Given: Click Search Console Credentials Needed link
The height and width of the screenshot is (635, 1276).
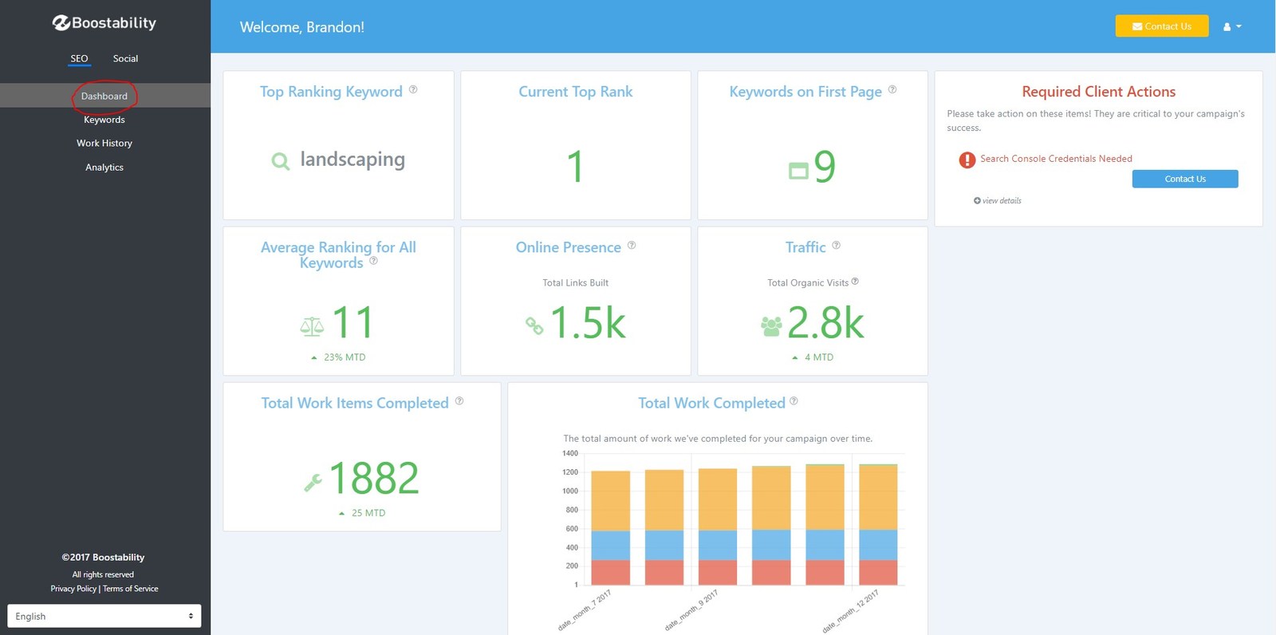Looking at the screenshot, I should click(x=1056, y=159).
